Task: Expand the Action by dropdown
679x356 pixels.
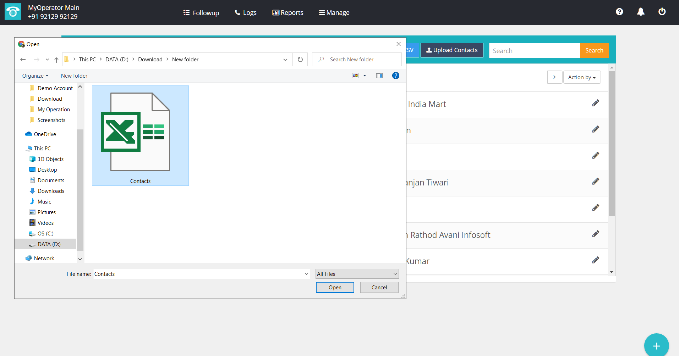Action: click(x=582, y=77)
